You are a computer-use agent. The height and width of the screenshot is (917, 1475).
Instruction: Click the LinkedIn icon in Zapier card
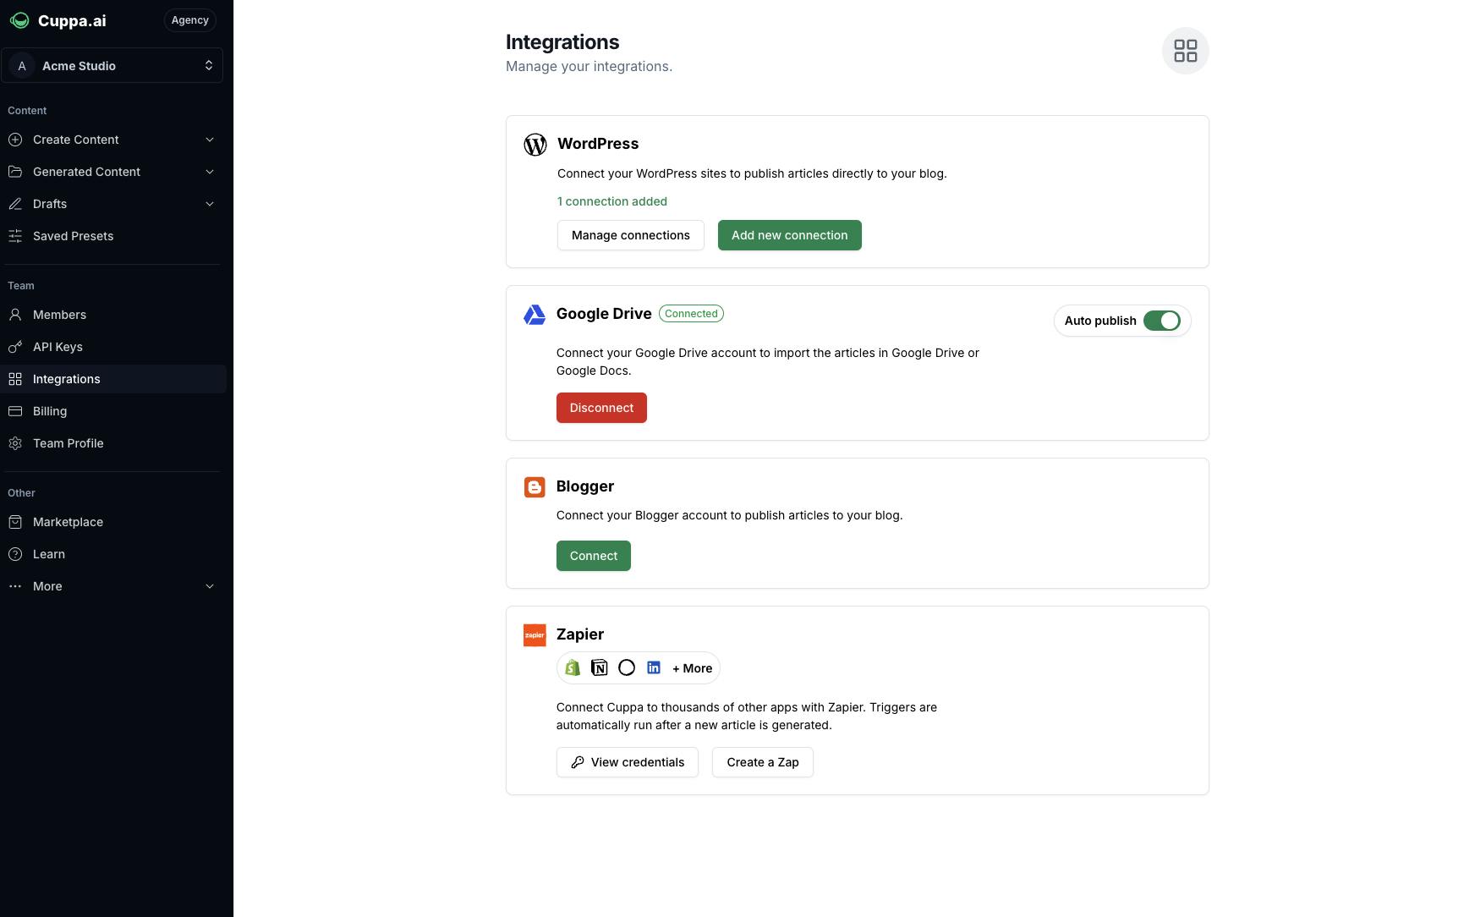click(x=653, y=667)
